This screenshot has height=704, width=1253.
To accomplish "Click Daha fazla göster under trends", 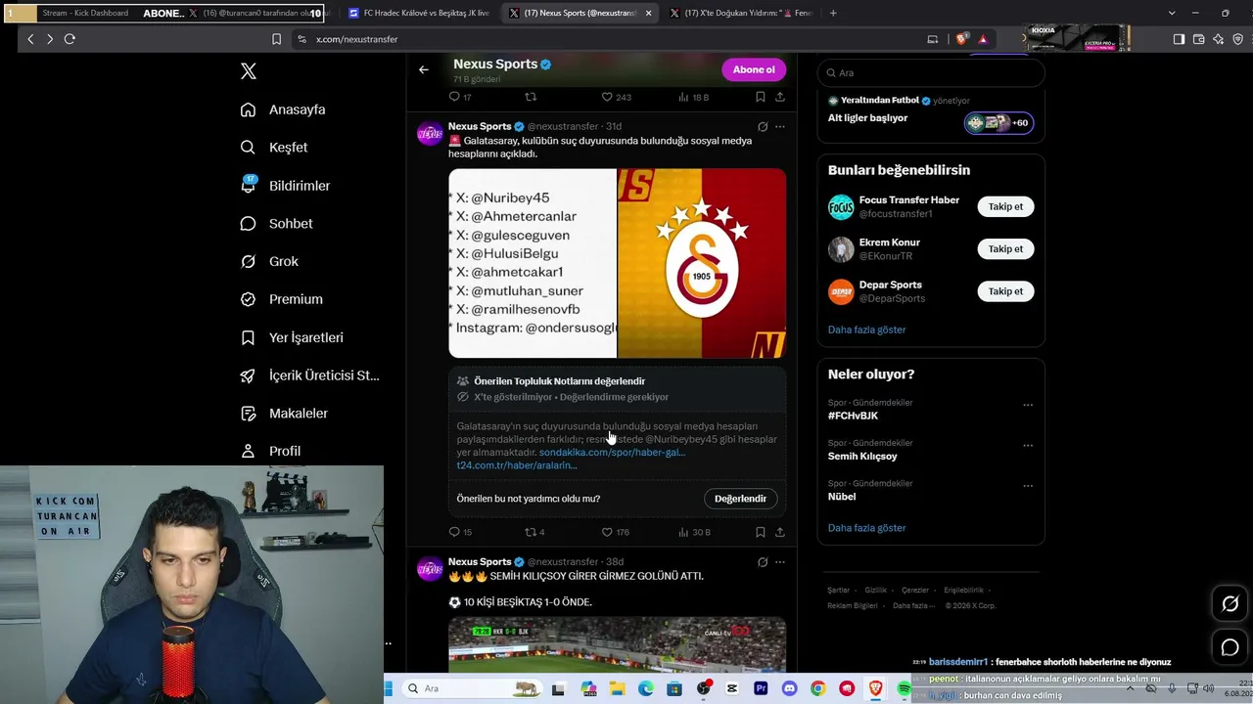I will pos(866,528).
